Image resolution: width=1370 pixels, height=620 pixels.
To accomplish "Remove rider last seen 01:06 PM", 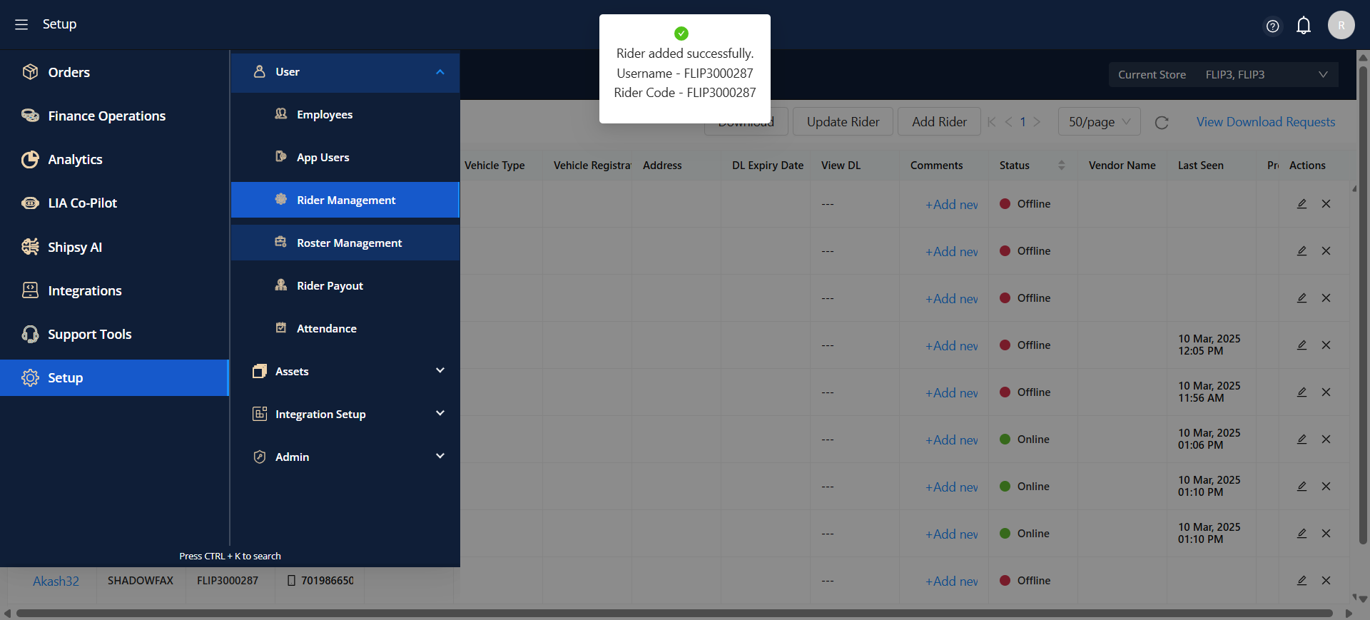I will [x=1326, y=439].
